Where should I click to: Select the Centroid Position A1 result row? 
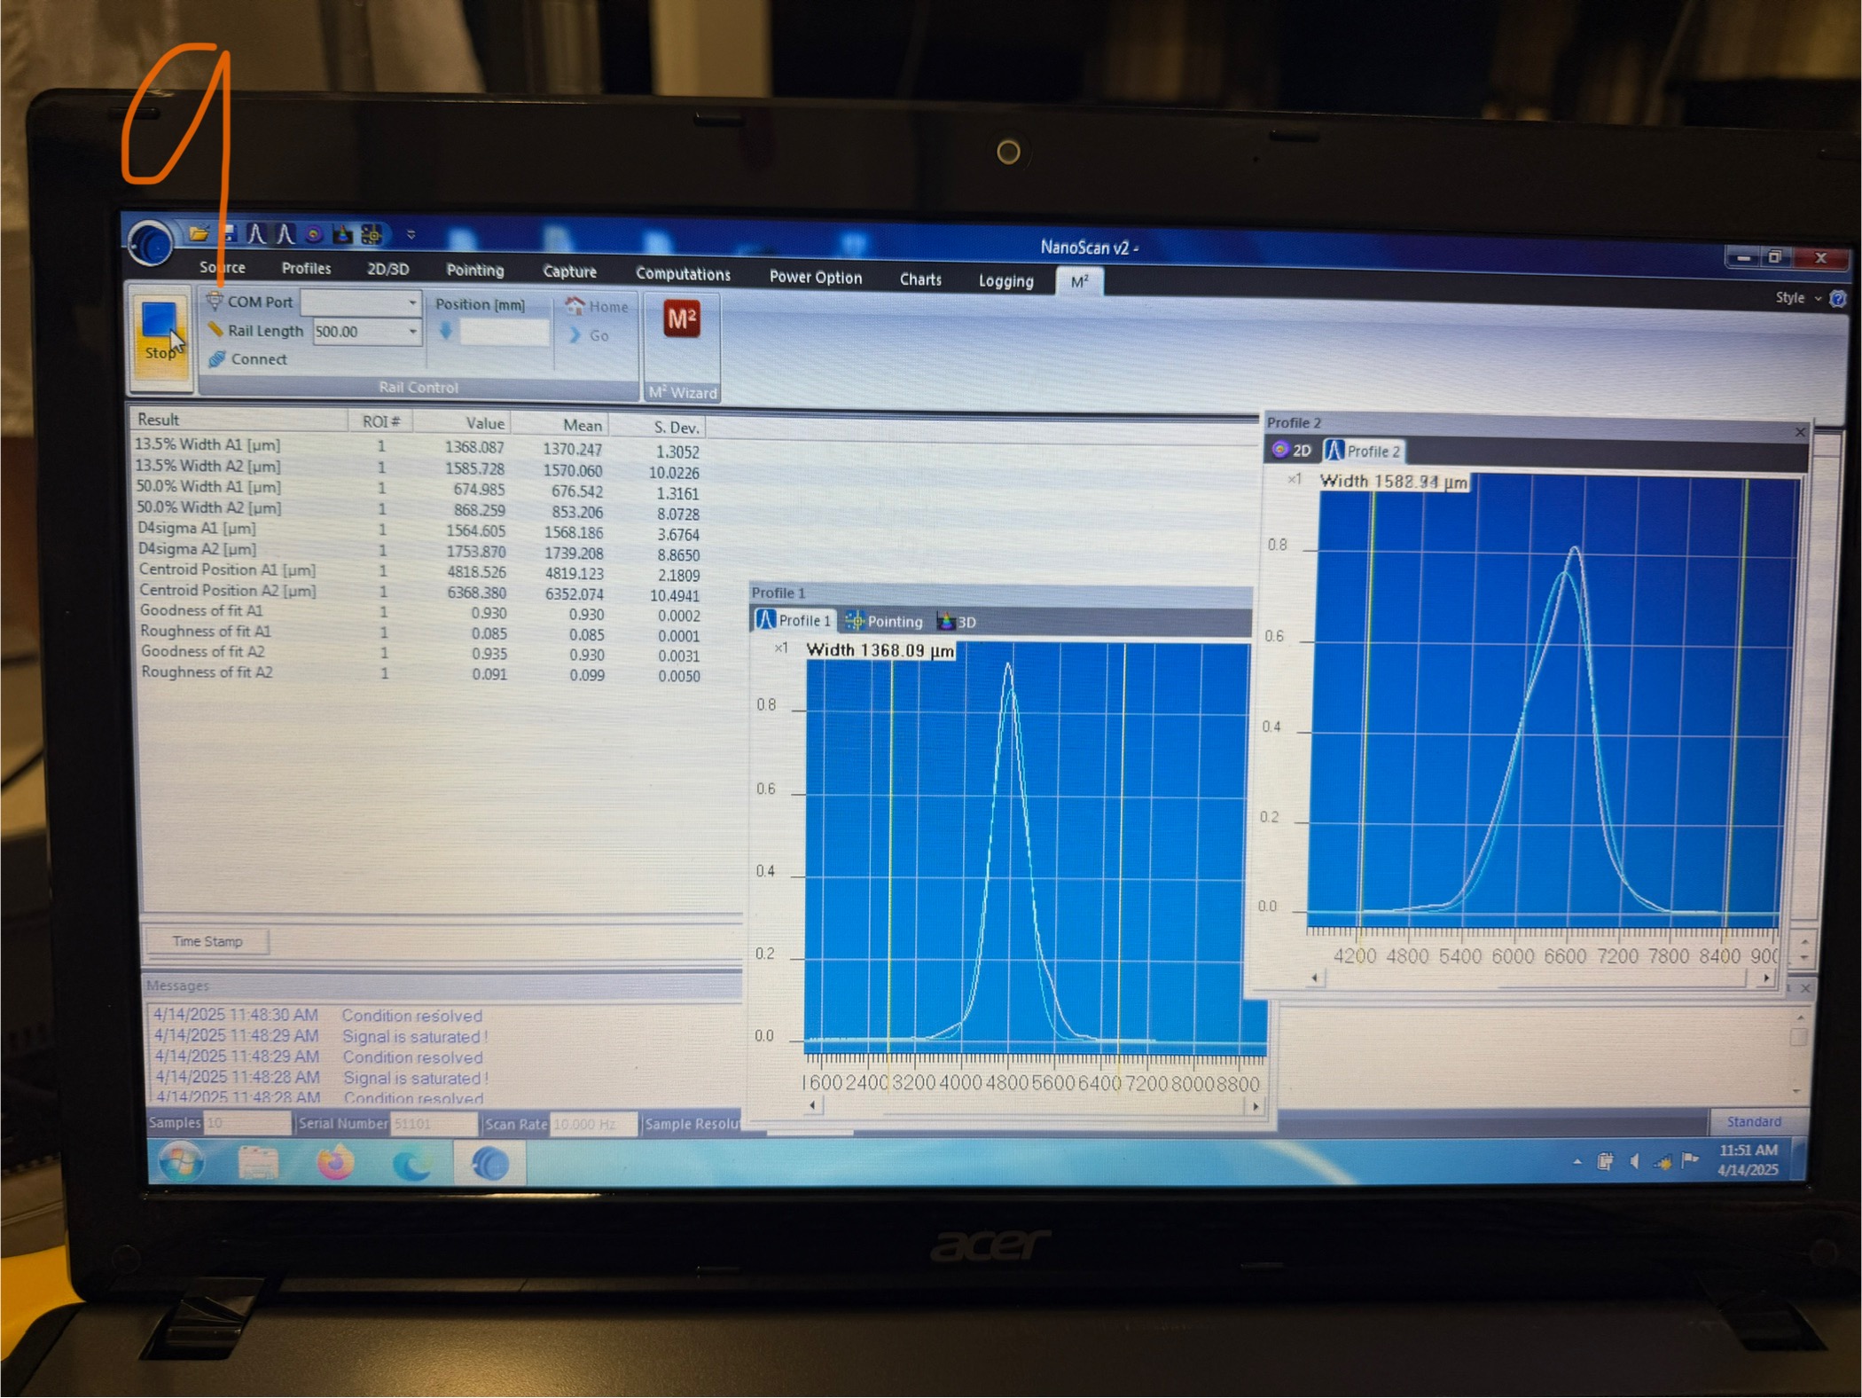420,571
